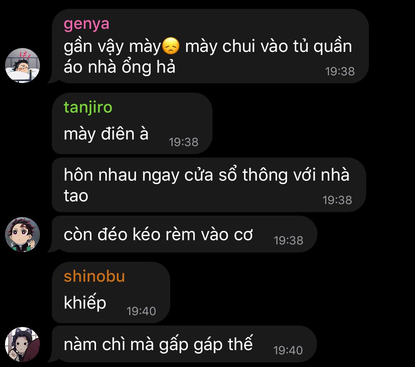This screenshot has width=415, height=367.
Task: Open shinobu's profile avatar
Action: (x=23, y=344)
